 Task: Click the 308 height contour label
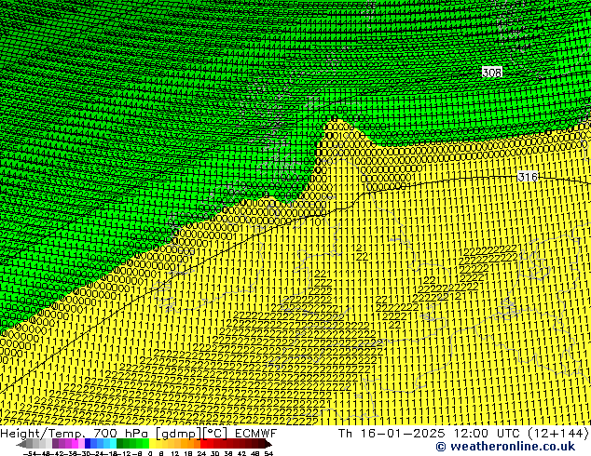coord(492,73)
